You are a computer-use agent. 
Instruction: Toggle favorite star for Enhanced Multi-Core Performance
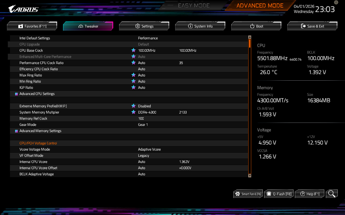[133, 56]
